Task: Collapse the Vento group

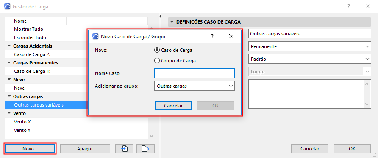Action: pos(9,113)
